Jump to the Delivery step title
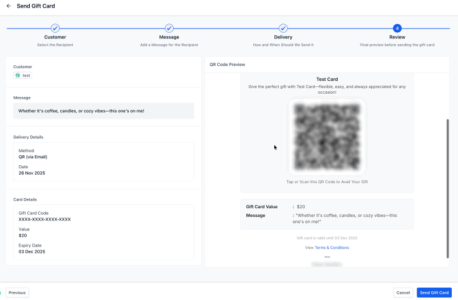The height and width of the screenshot is (300, 458). (x=283, y=37)
